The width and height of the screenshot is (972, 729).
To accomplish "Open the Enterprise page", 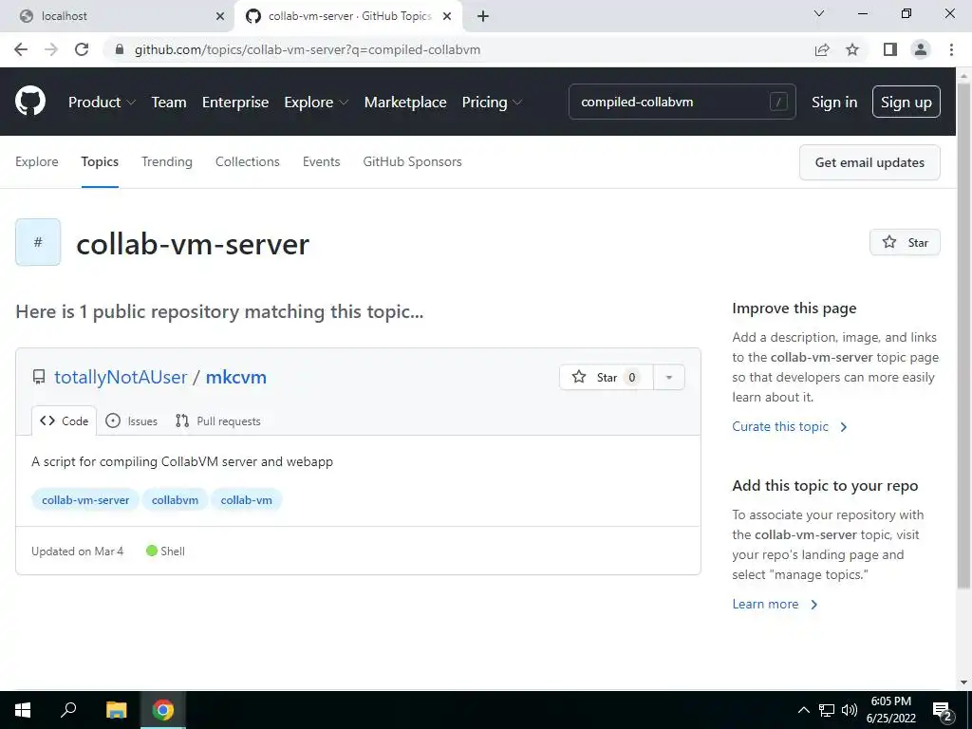I will 235,103.
